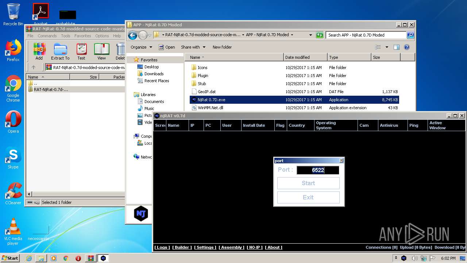Open WinRAR Help menu
Screen dimensions: 467x263
pyautogui.click(x=117, y=36)
